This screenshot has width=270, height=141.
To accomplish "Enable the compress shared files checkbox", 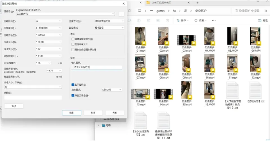I will tap(73, 44).
